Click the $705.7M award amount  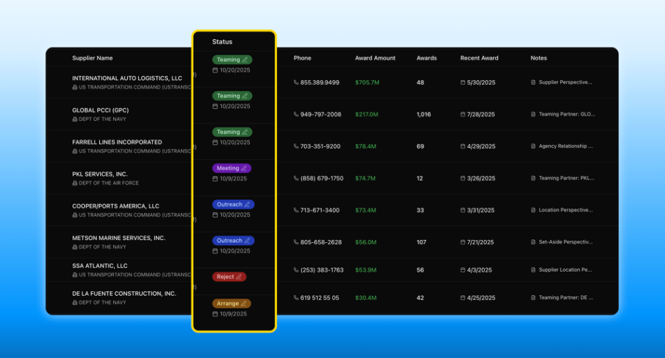pyautogui.click(x=367, y=83)
